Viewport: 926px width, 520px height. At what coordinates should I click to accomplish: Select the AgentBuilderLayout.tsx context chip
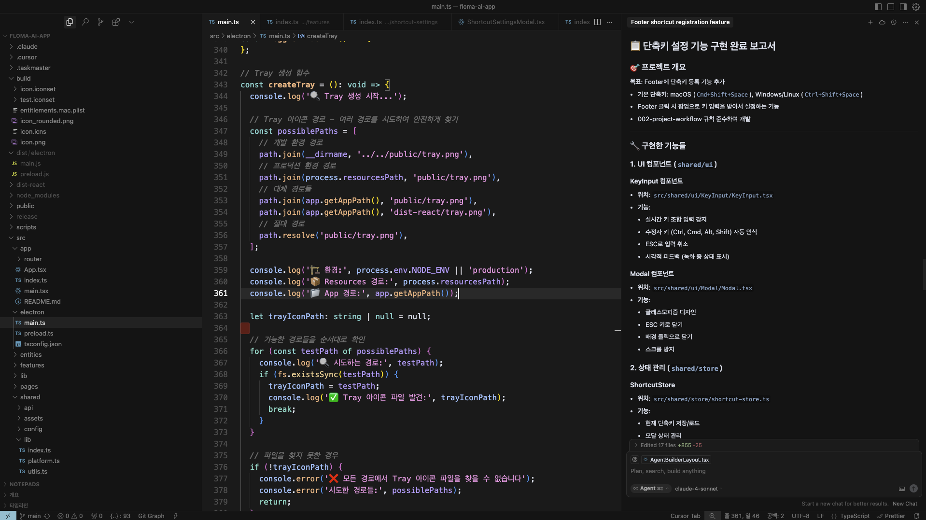click(676, 460)
